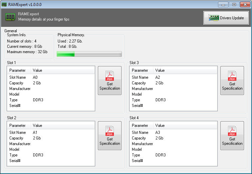Click the RAMExpert title bar app icon
252x174 pixels.
coord(4,5)
